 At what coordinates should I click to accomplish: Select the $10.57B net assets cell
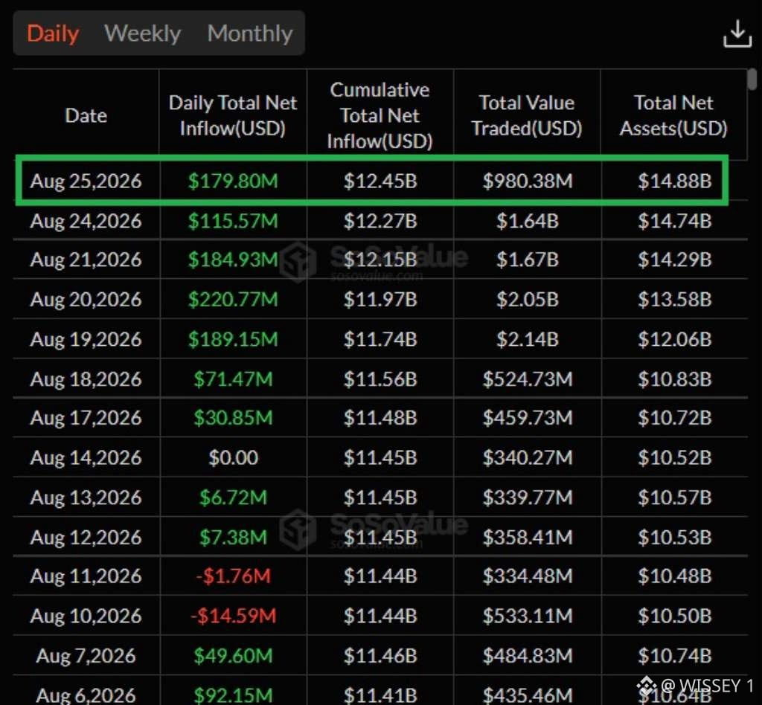coord(674,498)
